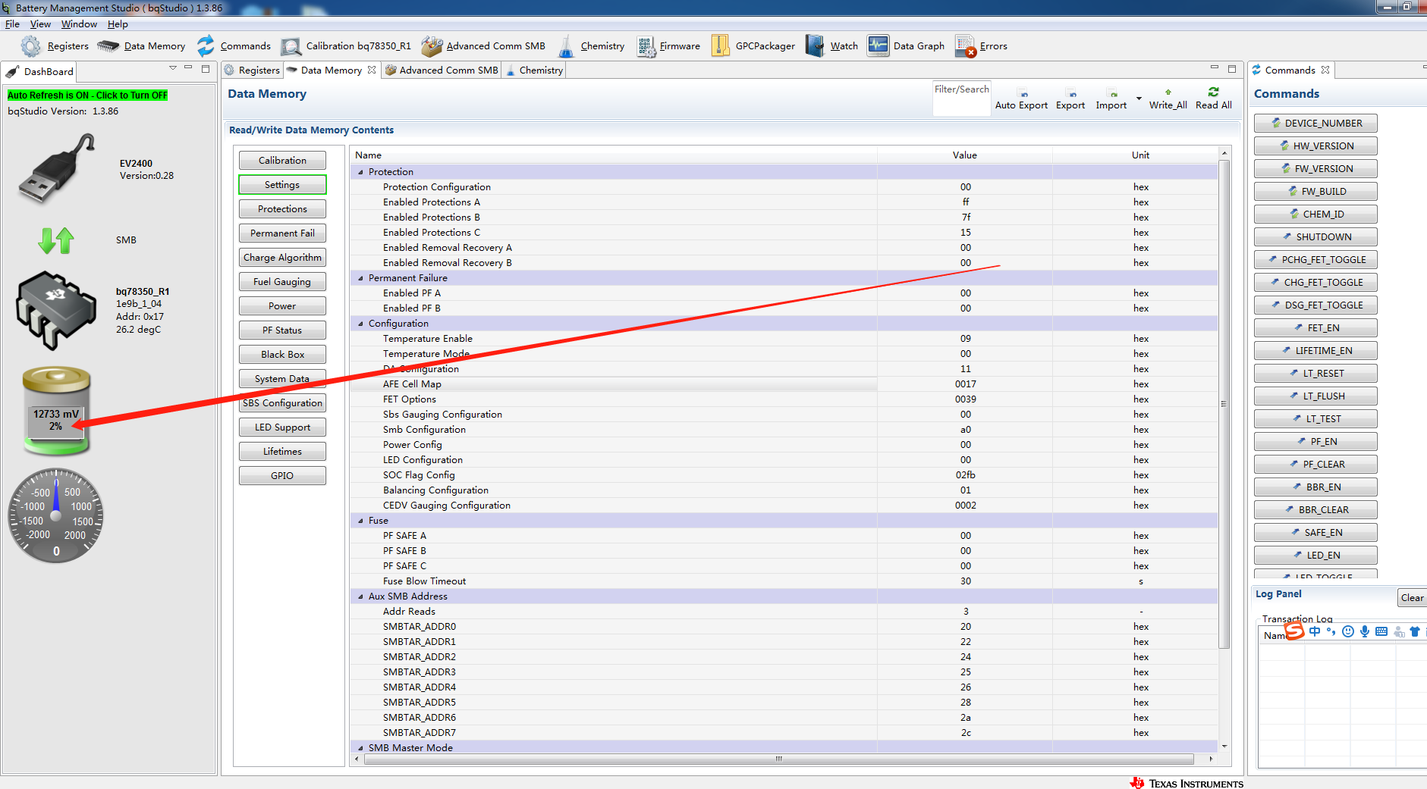Screen dimensions: 1427x789
Task: Select the SBS Configuration category button
Action: pyautogui.click(x=282, y=403)
